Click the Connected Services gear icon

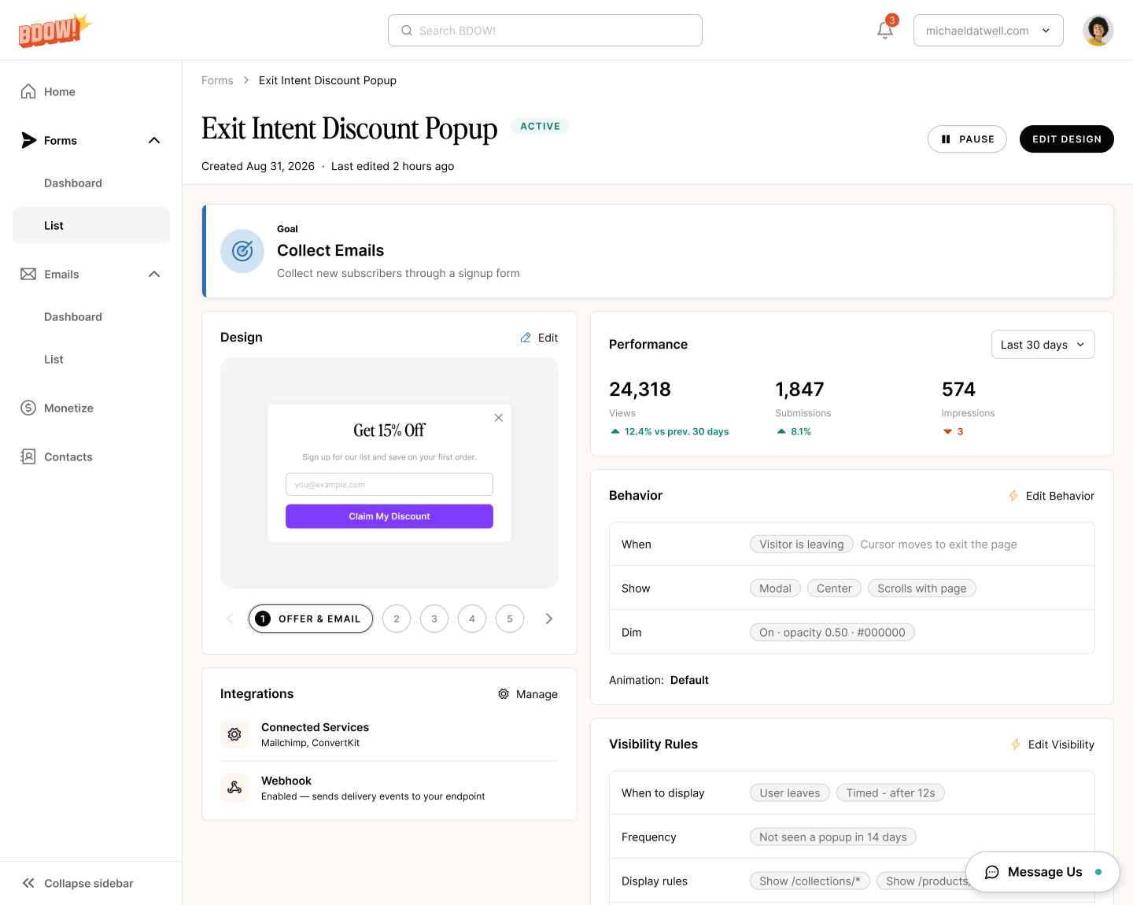pyautogui.click(x=234, y=734)
